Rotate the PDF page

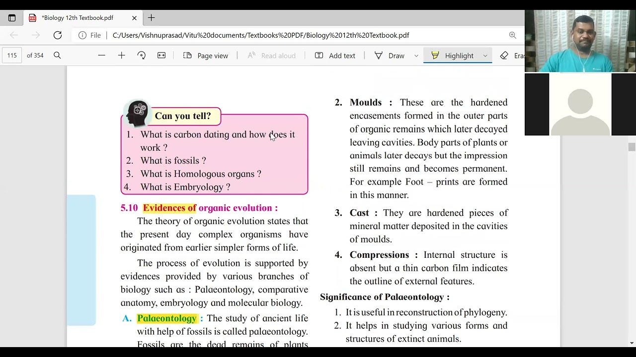point(142,56)
